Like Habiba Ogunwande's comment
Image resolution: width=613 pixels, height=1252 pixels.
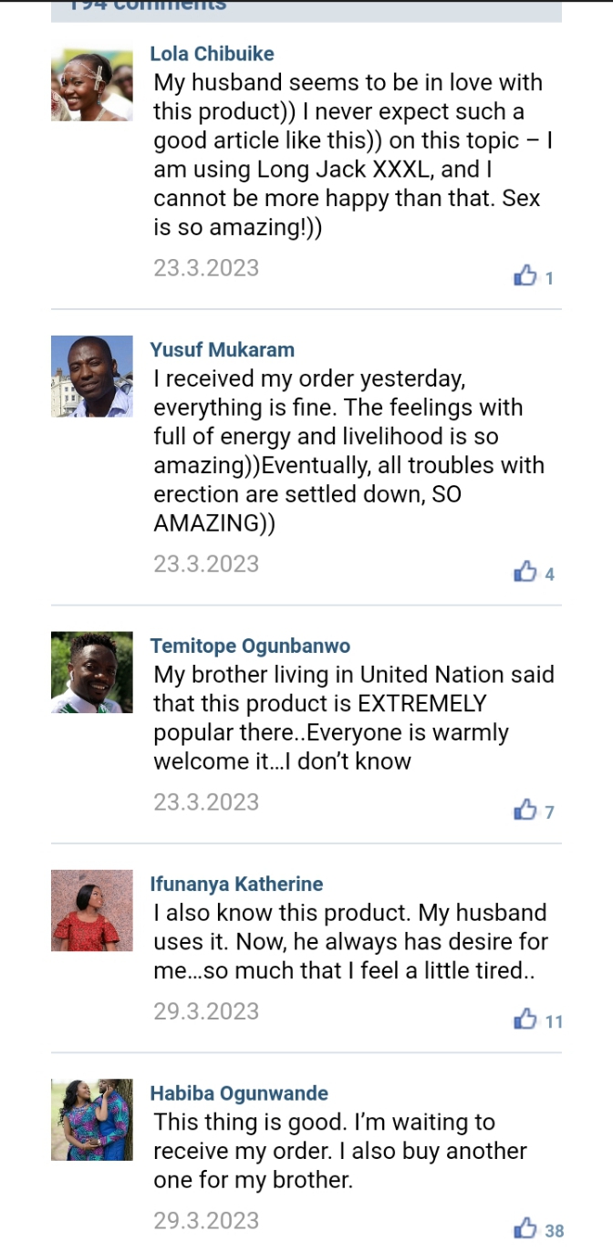[526, 1229]
